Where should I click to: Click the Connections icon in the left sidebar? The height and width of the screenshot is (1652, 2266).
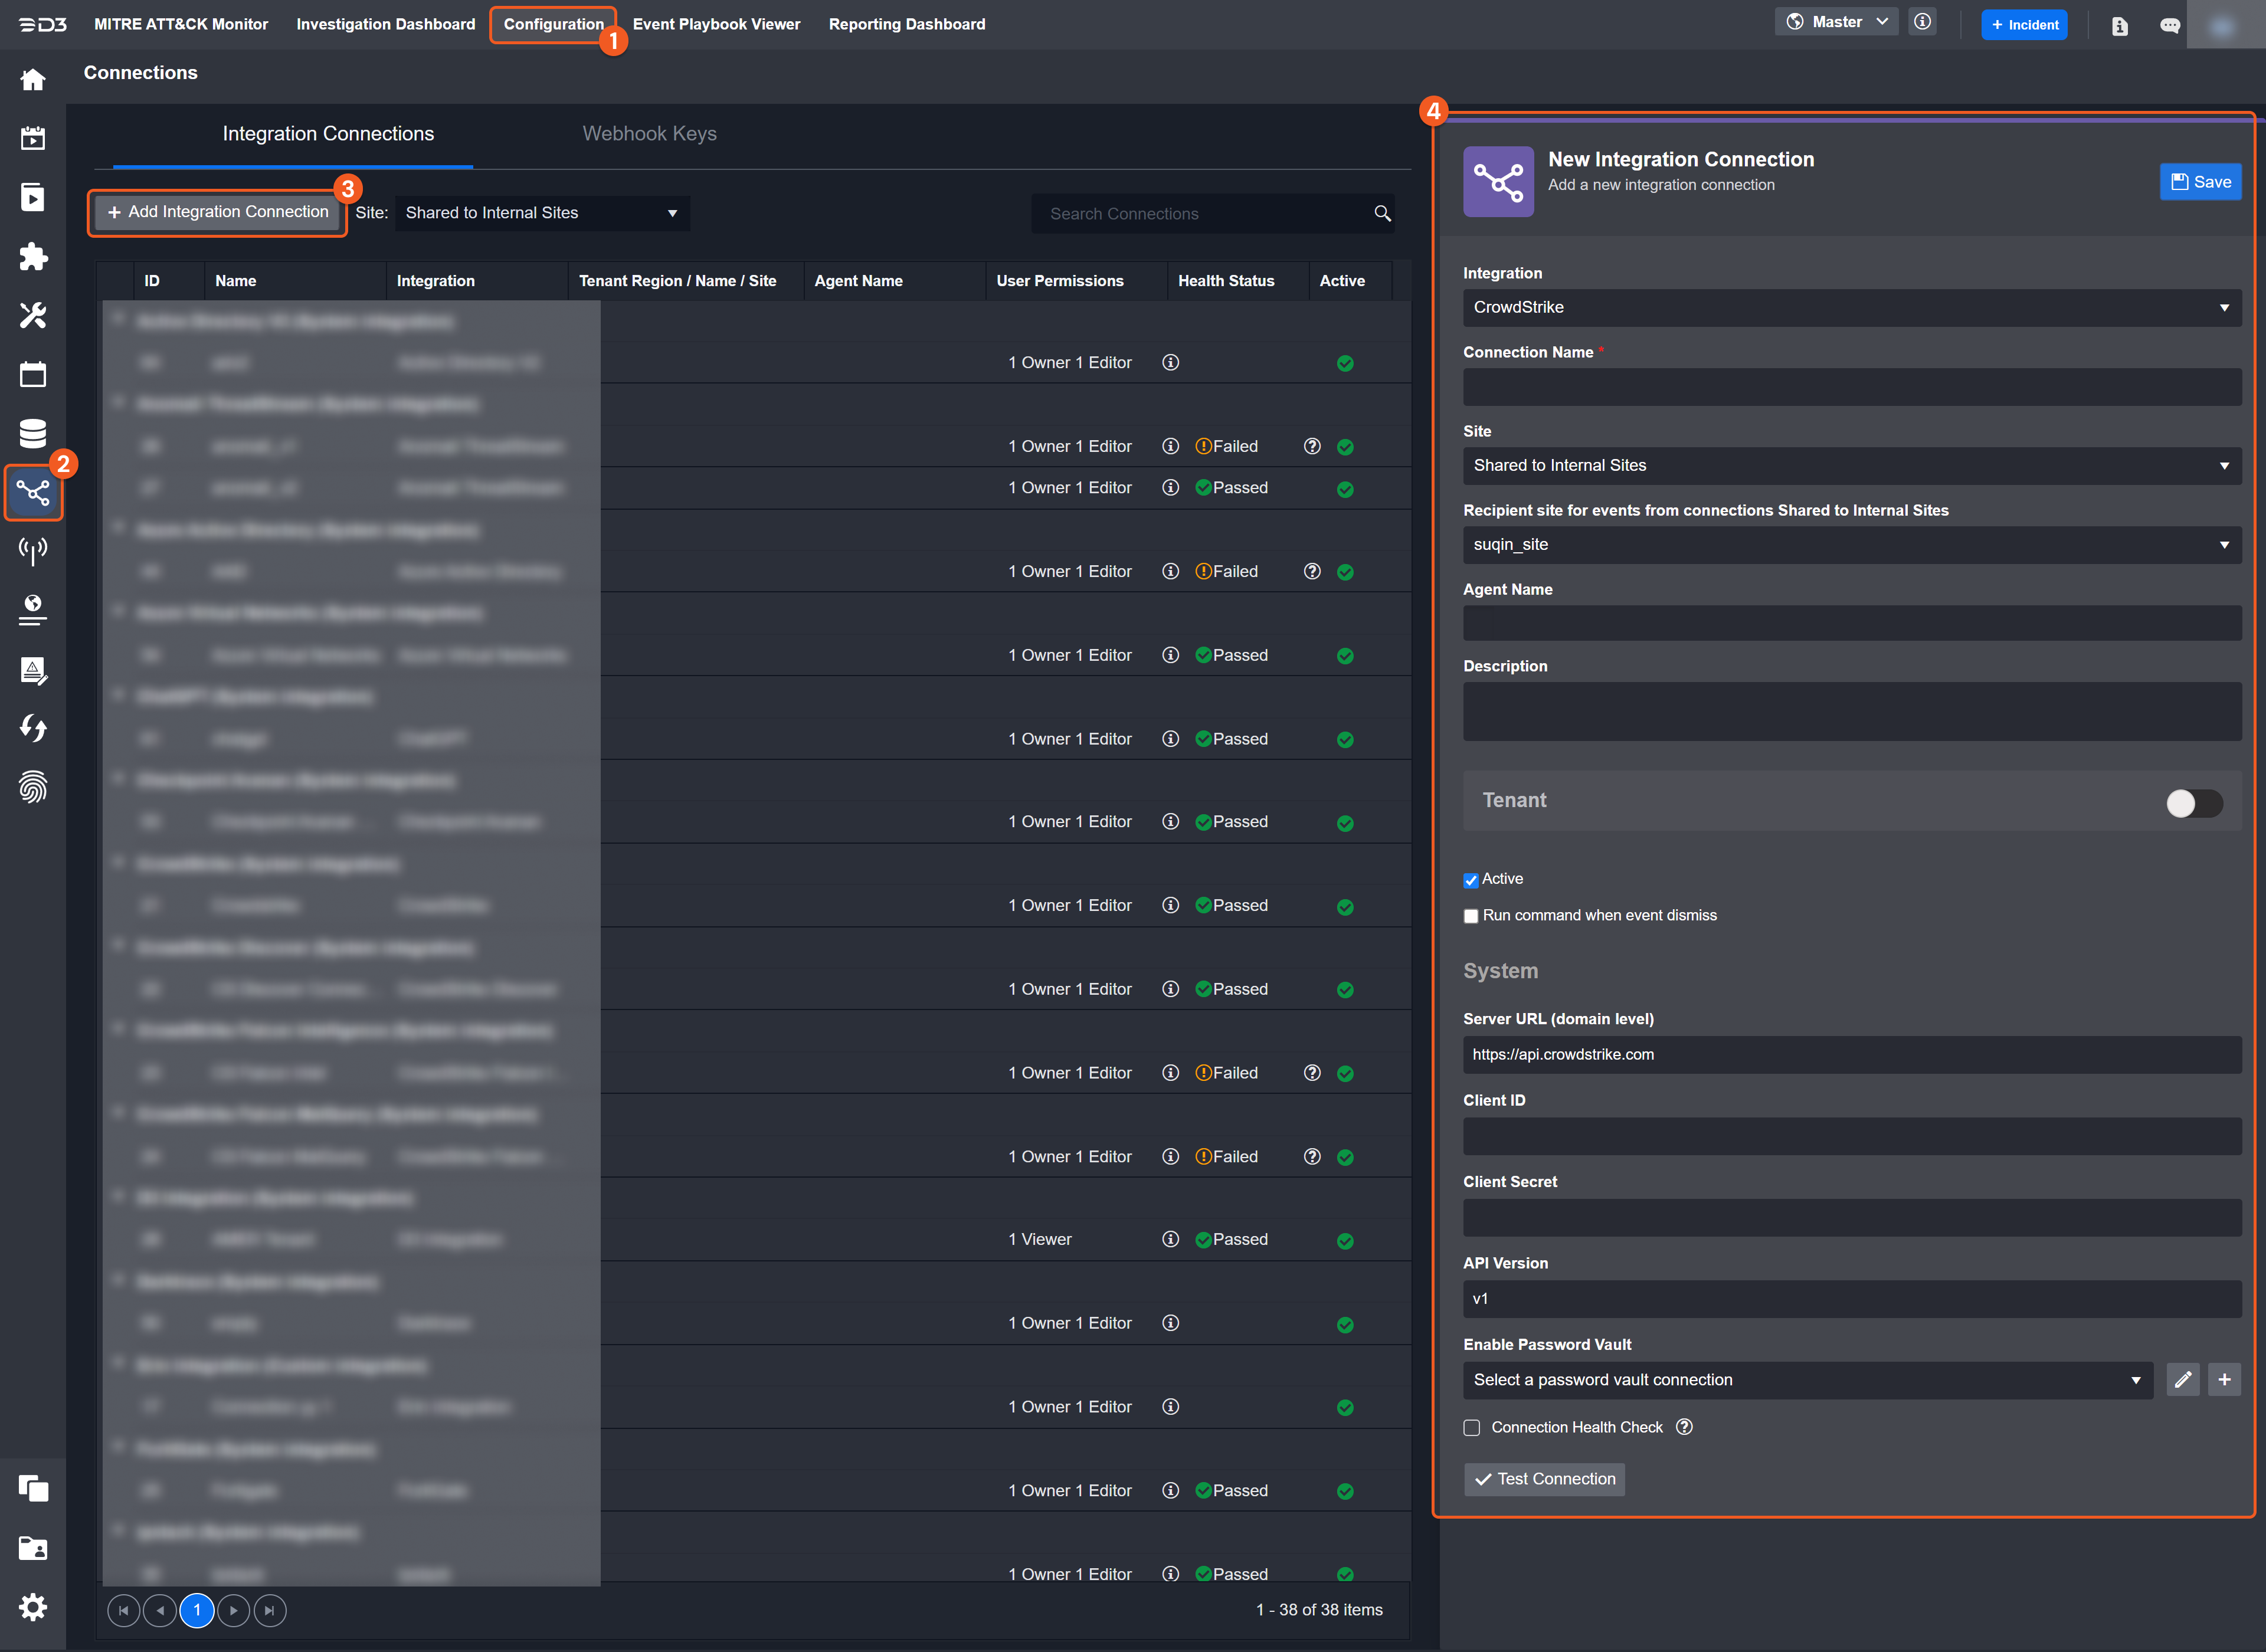(x=33, y=492)
